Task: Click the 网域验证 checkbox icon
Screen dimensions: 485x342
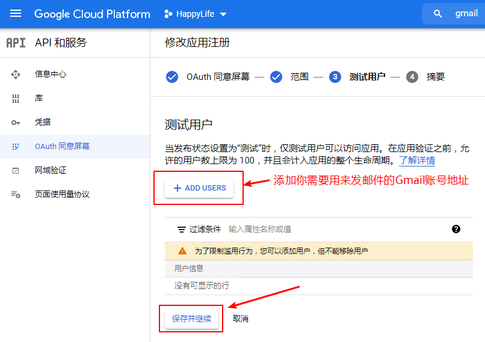Action: [x=16, y=171]
